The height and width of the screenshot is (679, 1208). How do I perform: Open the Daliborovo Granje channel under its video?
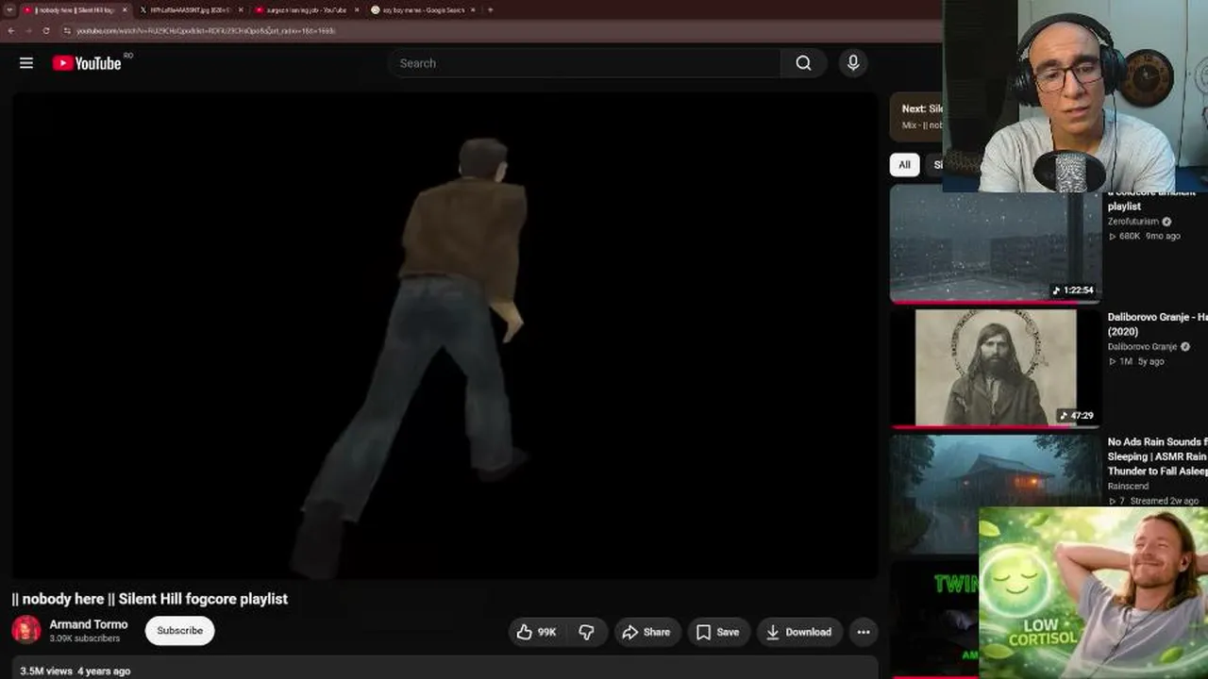1142,347
